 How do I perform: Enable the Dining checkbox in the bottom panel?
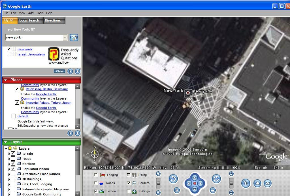(x=129, y=175)
